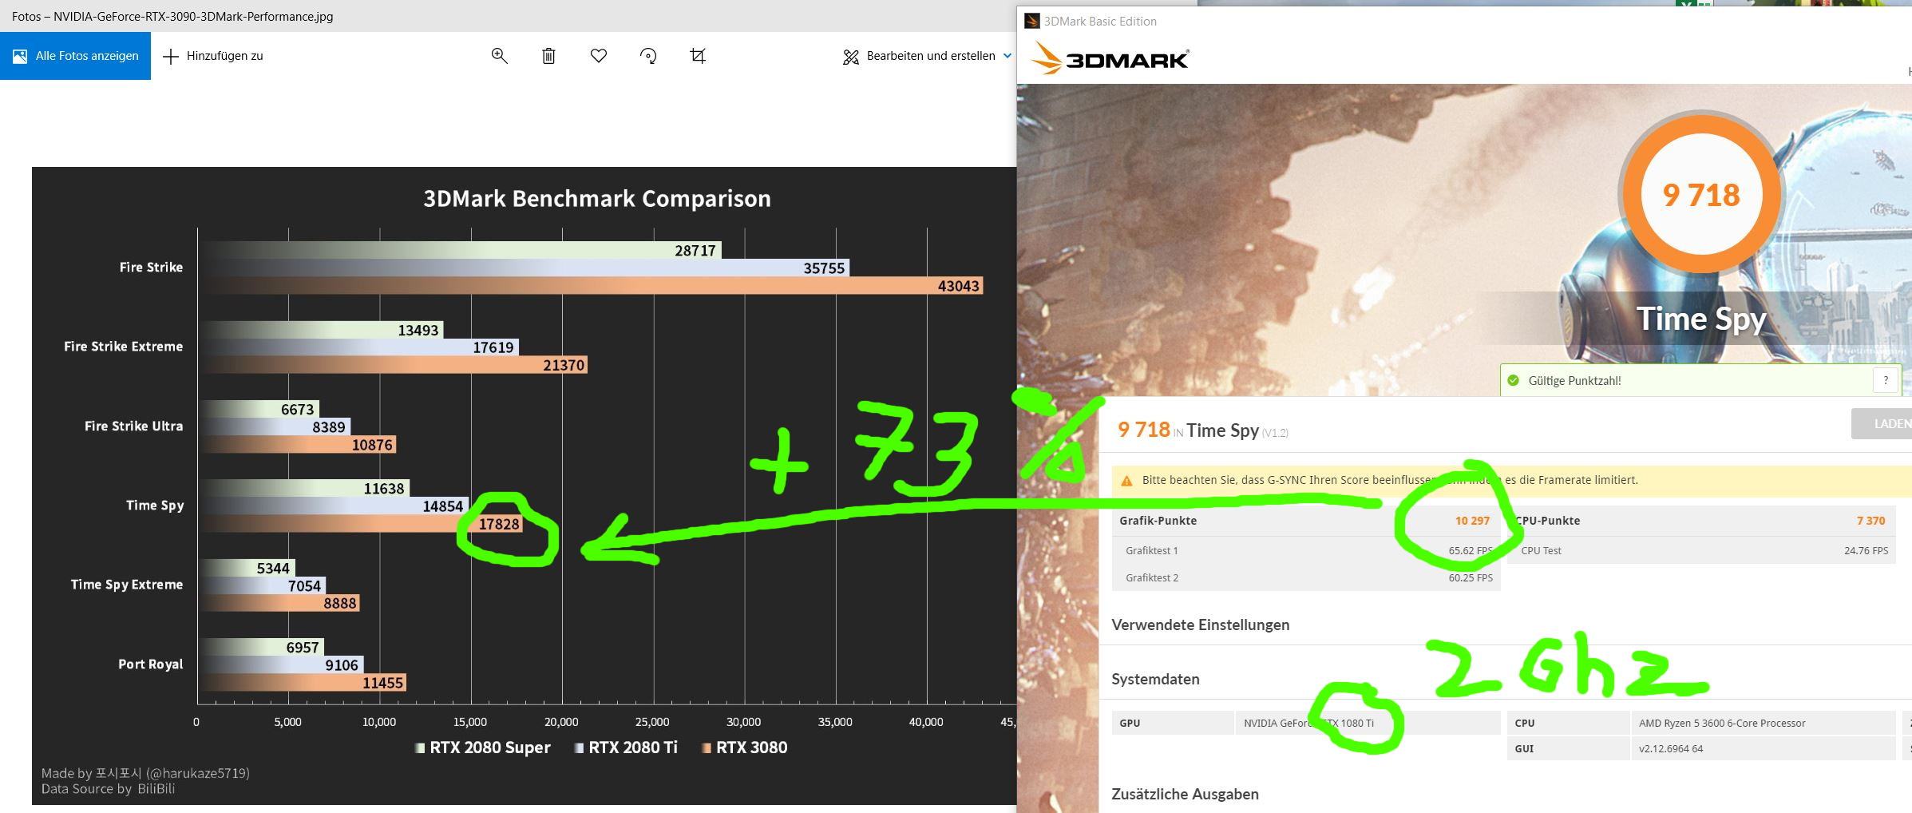Image resolution: width=1912 pixels, height=813 pixels.
Task: Click the 3DMark Basic Edition window title
Action: click(x=1100, y=21)
